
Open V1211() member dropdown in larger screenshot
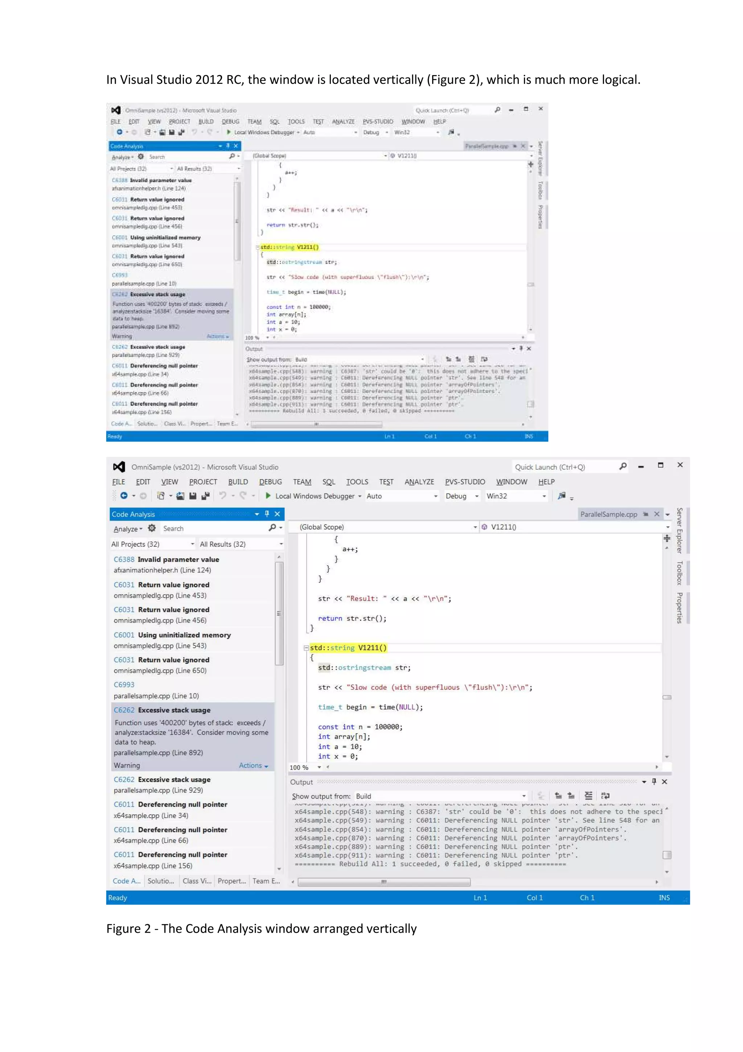575,527
